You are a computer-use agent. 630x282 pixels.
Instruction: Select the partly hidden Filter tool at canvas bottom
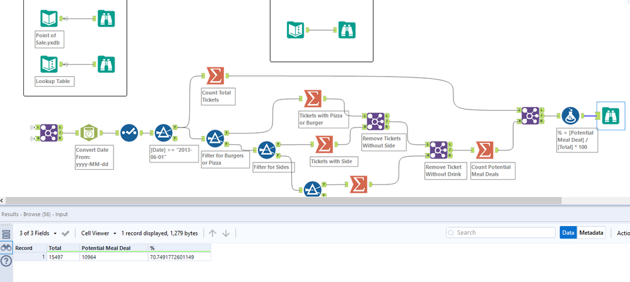pos(313,189)
